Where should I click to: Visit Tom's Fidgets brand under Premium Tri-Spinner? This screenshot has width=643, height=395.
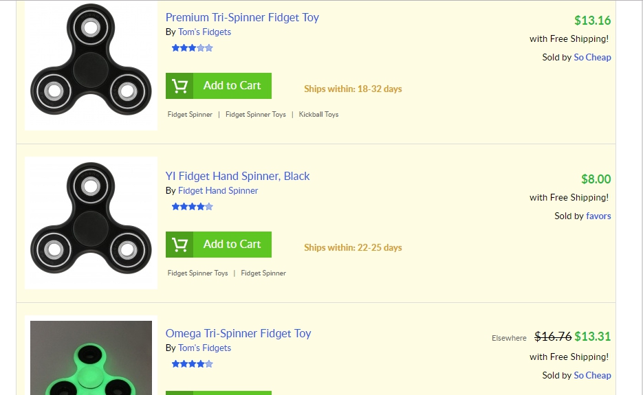pos(204,32)
